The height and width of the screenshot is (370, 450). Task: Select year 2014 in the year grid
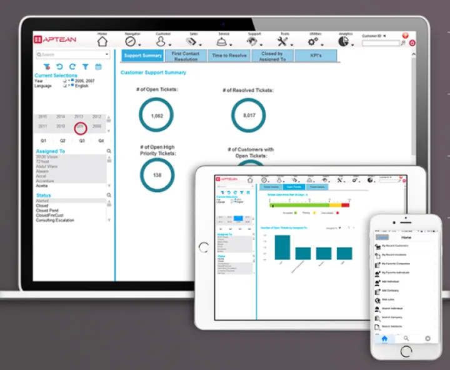pyautogui.click(x=61, y=117)
